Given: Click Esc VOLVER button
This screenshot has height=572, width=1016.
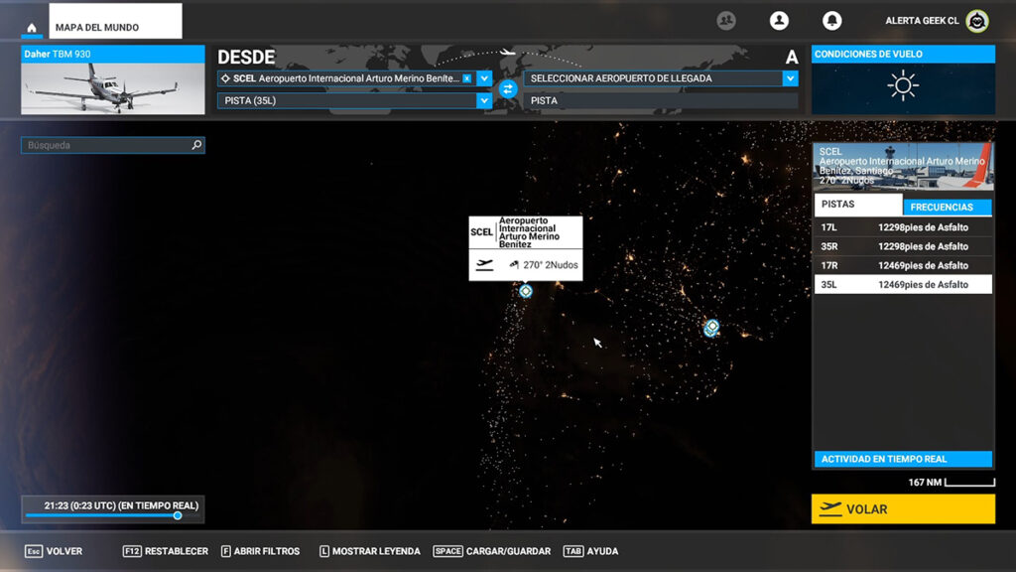Looking at the screenshot, I should (x=54, y=551).
